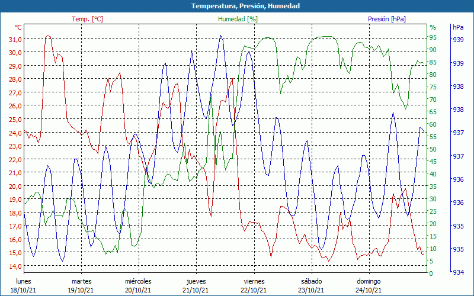Screen dimensions: 474x296
Task: Click the blue 'hPa' unit label
Action: coord(458,27)
